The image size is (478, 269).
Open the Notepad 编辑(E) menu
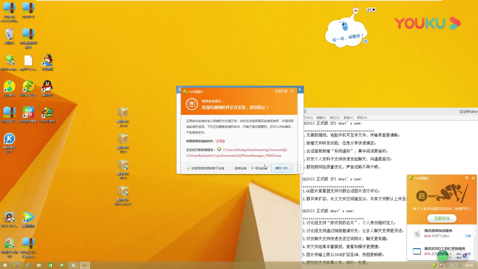[321, 118]
